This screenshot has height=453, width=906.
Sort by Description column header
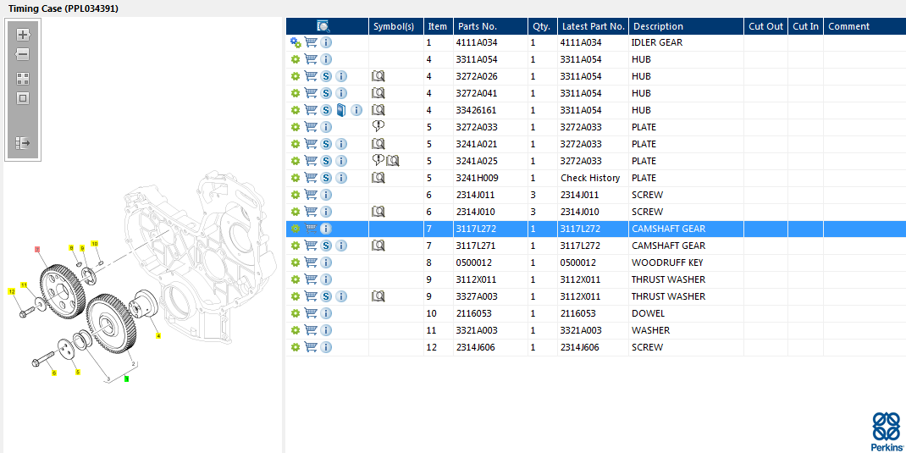pyautogui.click(x=687, y=26)
